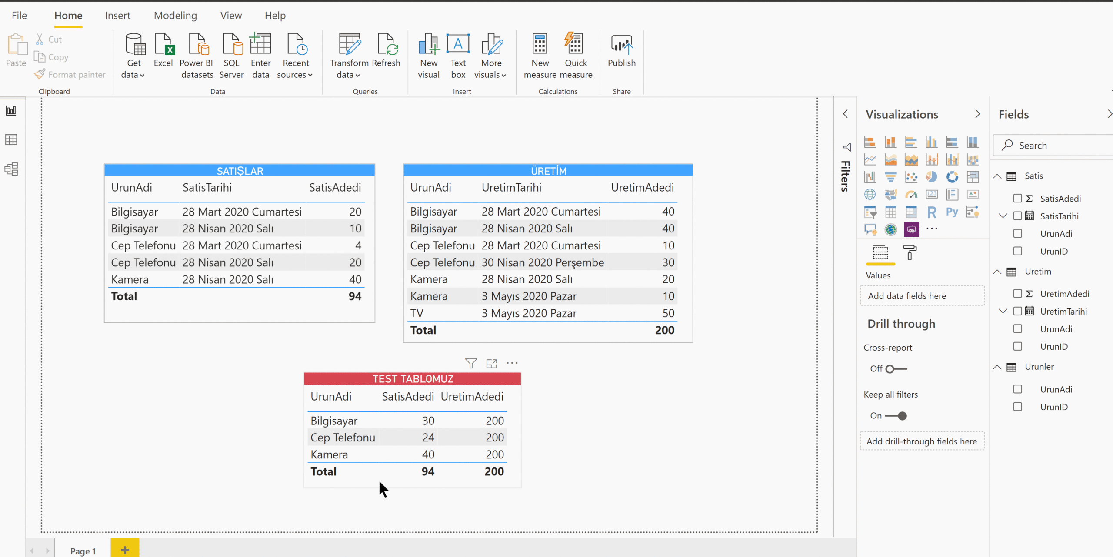Image resolution: width=1113 pixels, height=557 pixels.
Task: Check UrunAdi checkbox under Uretim table
Action: pyautogui.click(x=1017, y=329)
